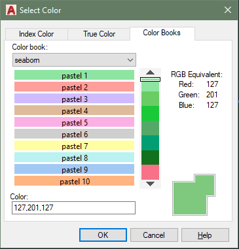Viewport: 239px width, 249px height.
Task: Click the teal strip segment
Action: coord(150,142)
